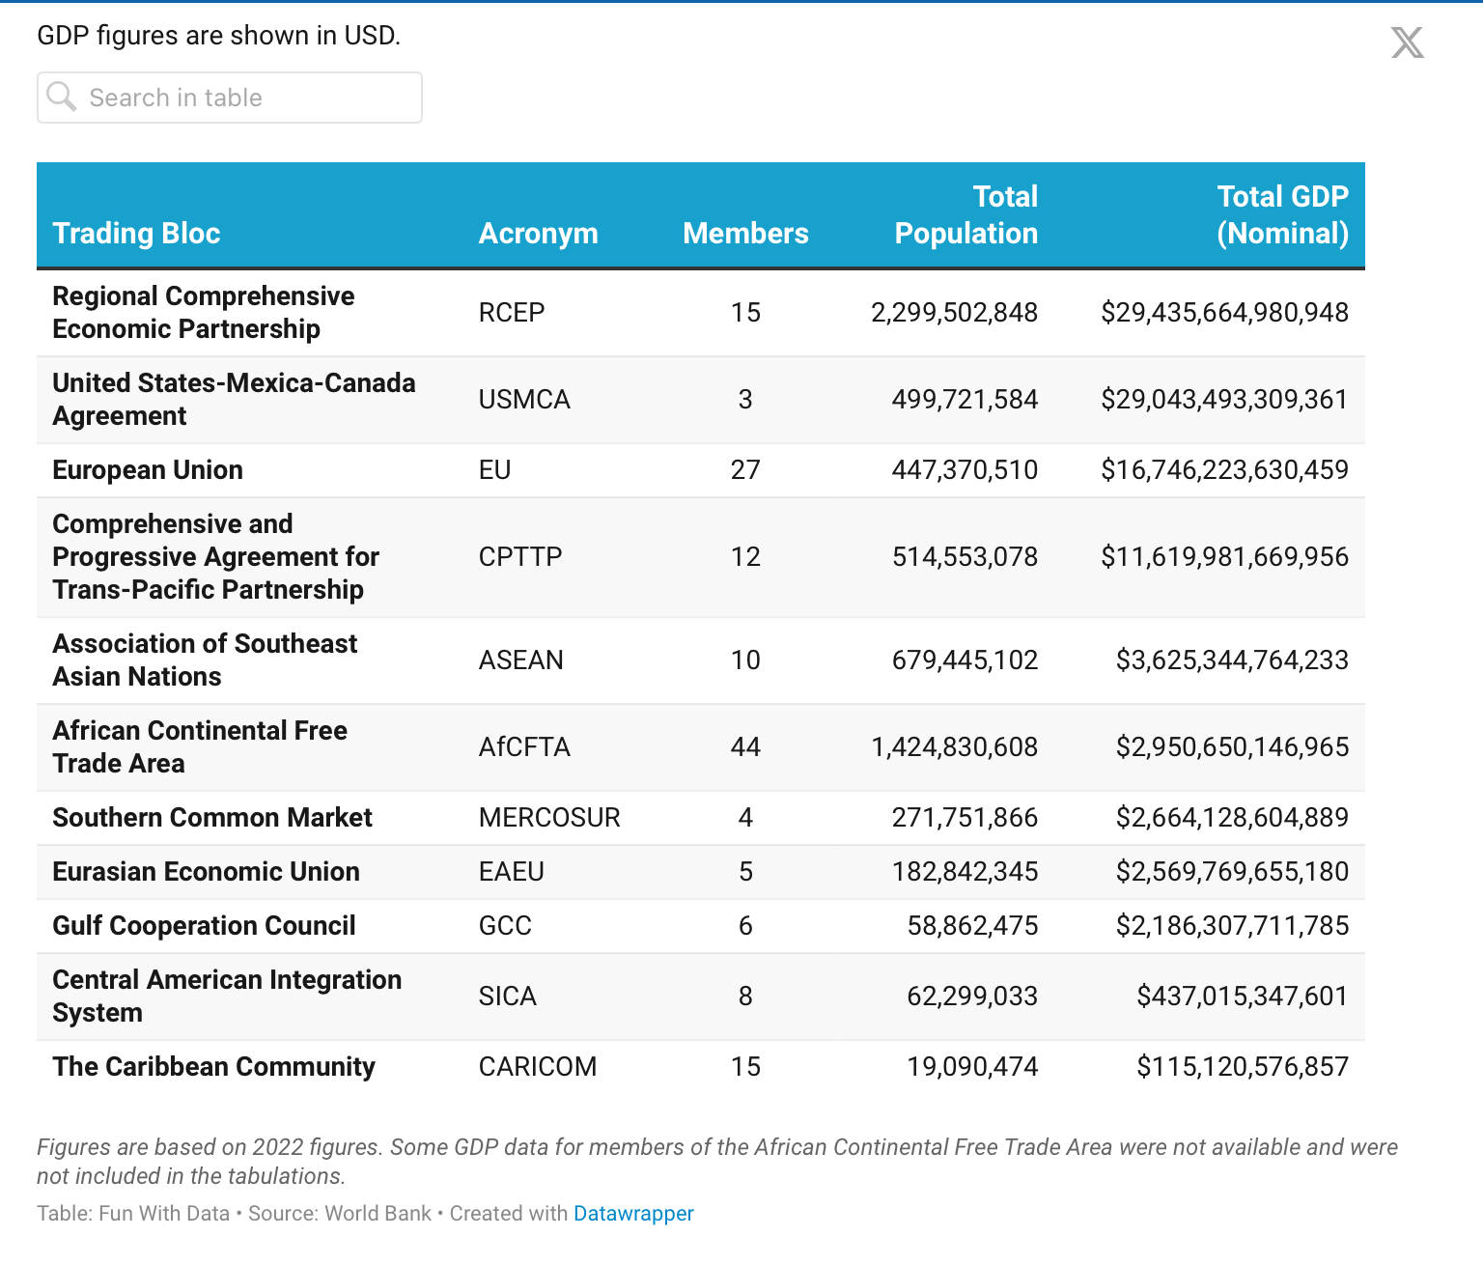Click the MERCOSUR acronym cell

tap(549, 818)
